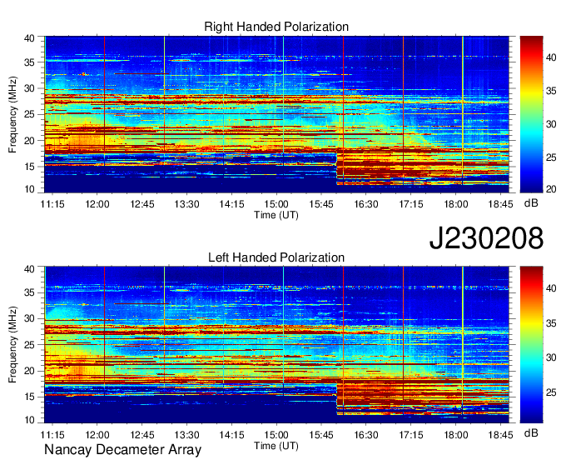Image resolution: width=566 pixels, height=460 pixels.
Task: Click the 17:15 time tick on the Right Handed plot
Action: 411,204
